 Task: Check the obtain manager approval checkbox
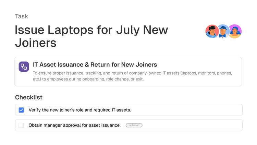[x=21, y=125]
